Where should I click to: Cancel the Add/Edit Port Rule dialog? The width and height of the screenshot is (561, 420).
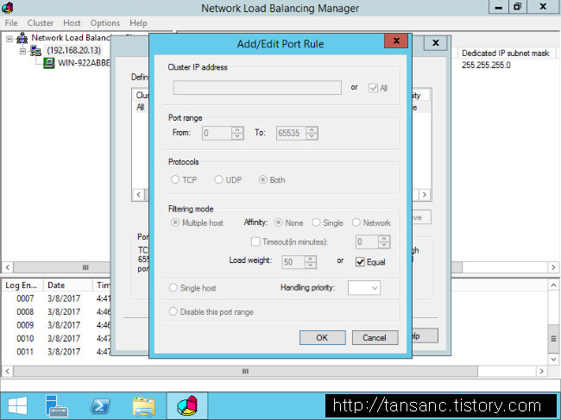[375, 337]
